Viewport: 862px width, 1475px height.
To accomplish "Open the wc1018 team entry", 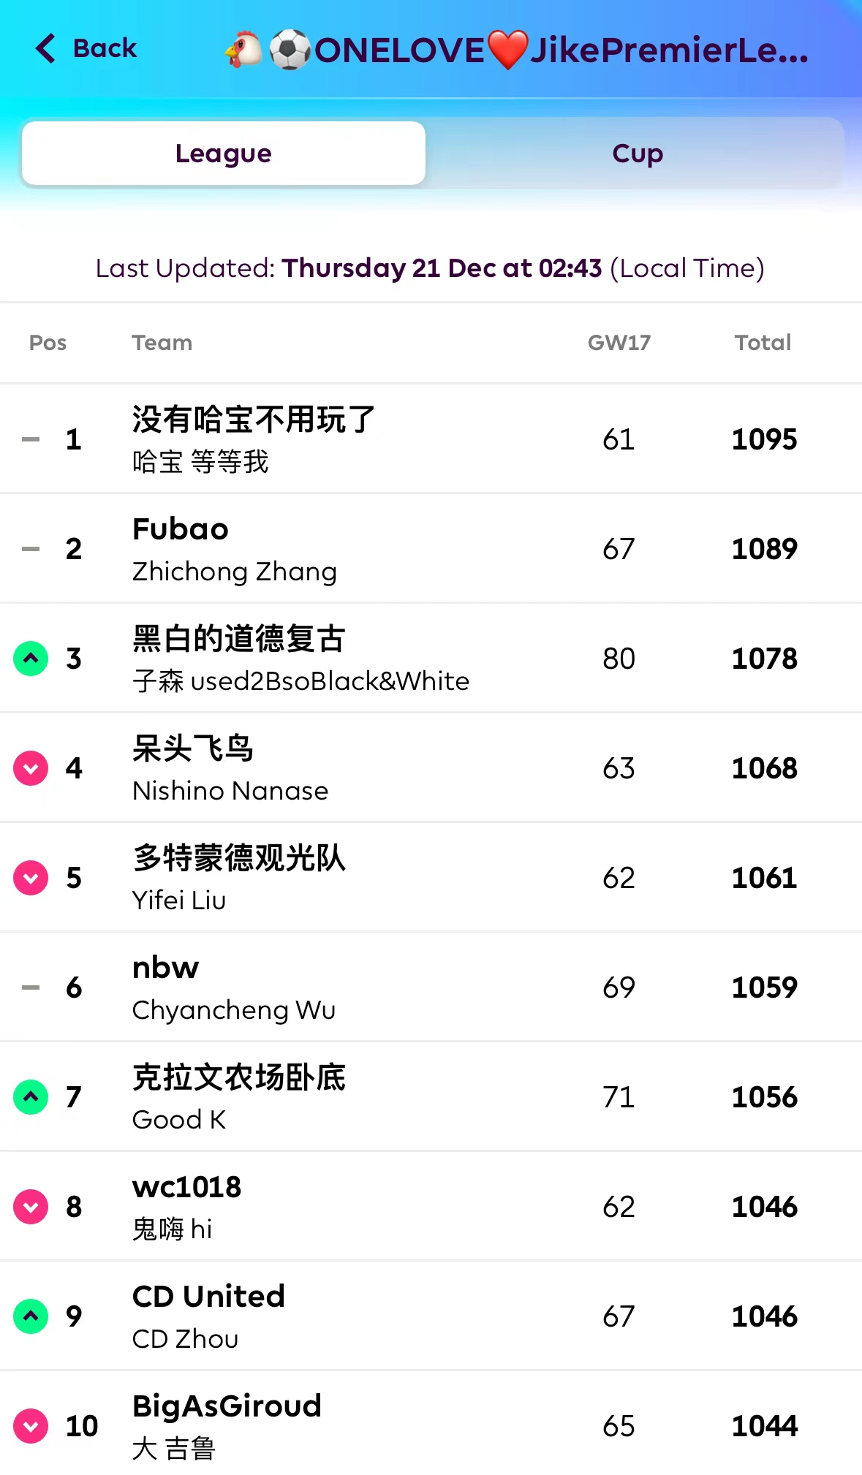I will click(186, 1187).
